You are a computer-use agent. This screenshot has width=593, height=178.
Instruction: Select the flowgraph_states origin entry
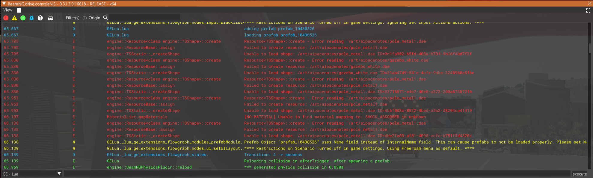pyautogui.click(x=158, y=155)
